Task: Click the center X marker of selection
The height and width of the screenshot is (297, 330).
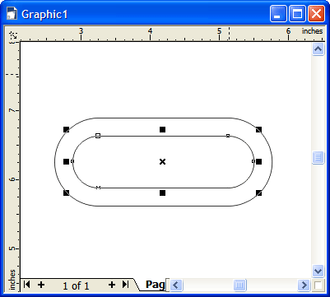Action: click(162, 161)
